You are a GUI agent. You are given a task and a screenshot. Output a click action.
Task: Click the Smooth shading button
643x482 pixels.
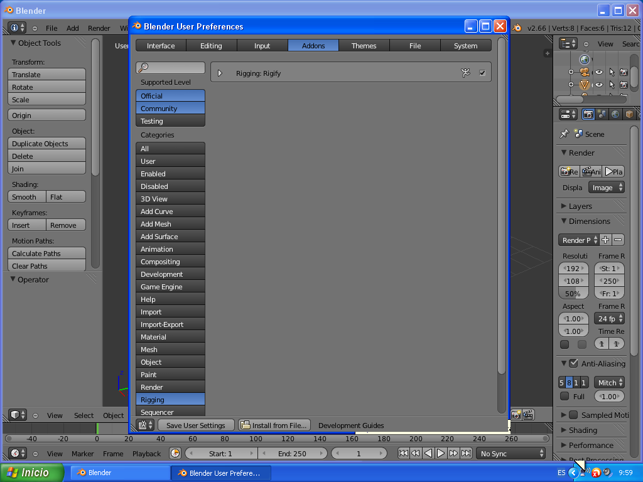pos(26,196)
